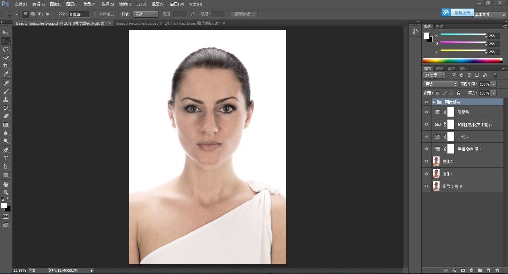Hide the 曲线 2 layer
The width and height of the screenshot is (508, 274).
tap(426, 137)
